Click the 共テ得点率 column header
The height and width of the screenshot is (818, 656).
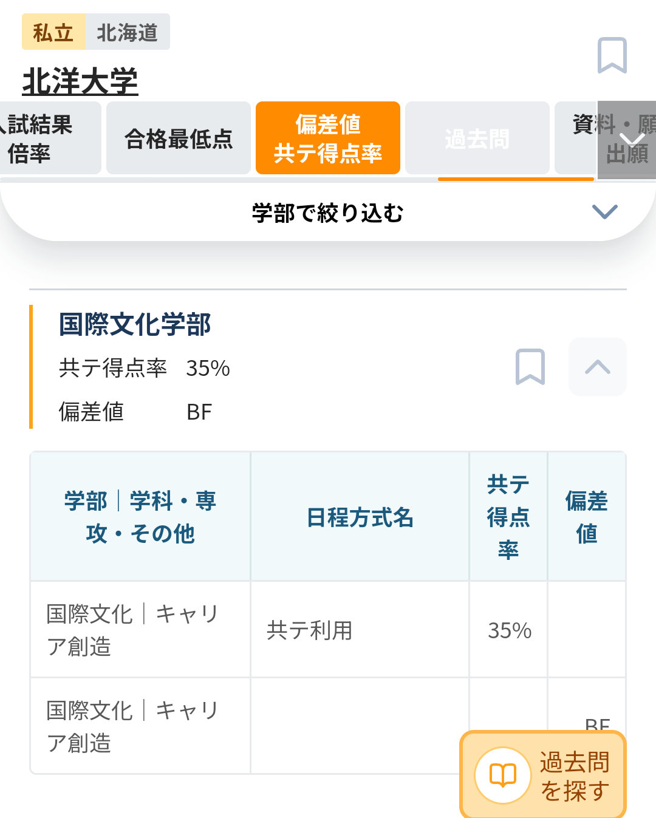tap(508, 517)
